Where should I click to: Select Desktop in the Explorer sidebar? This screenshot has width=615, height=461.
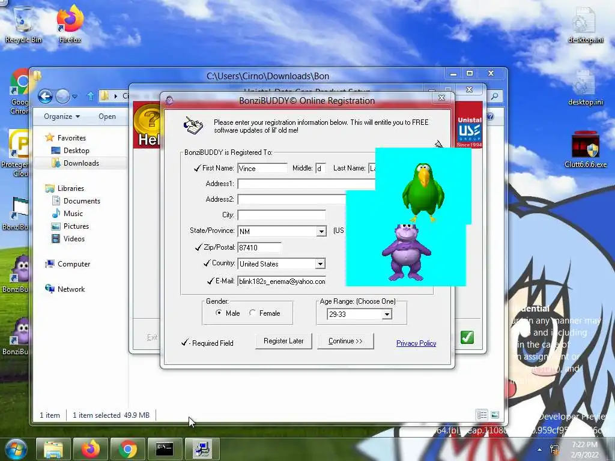76,151
